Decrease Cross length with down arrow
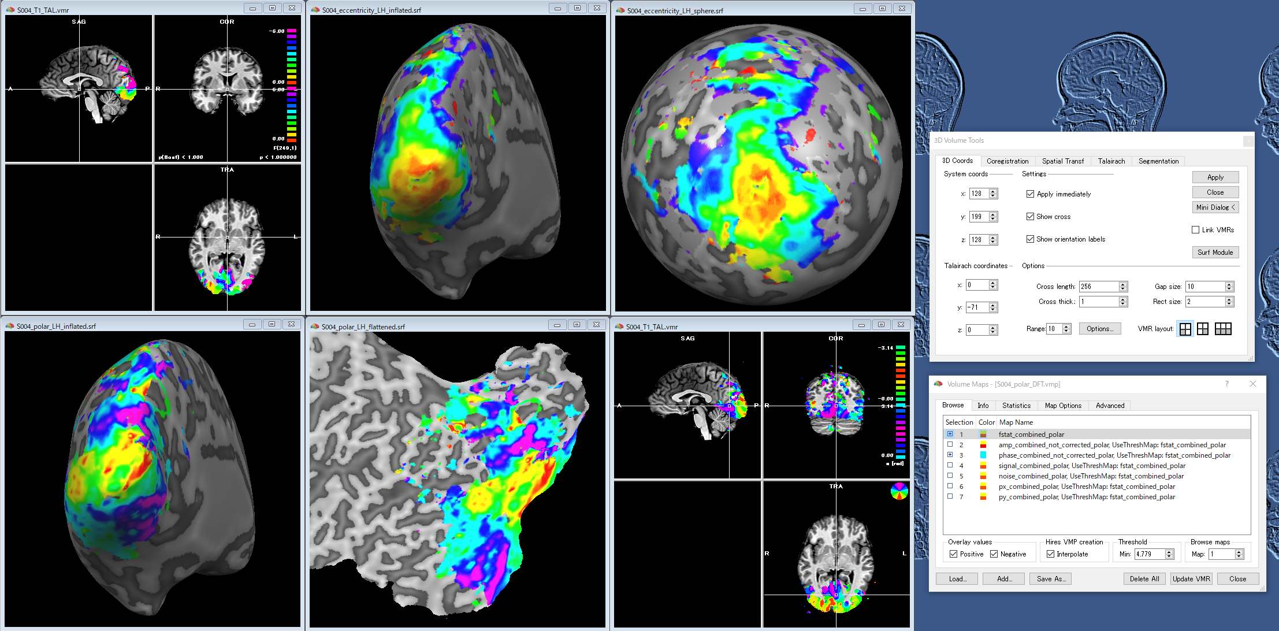Viewport: 1279px width, 631px height. click(x=1123, y=289)
